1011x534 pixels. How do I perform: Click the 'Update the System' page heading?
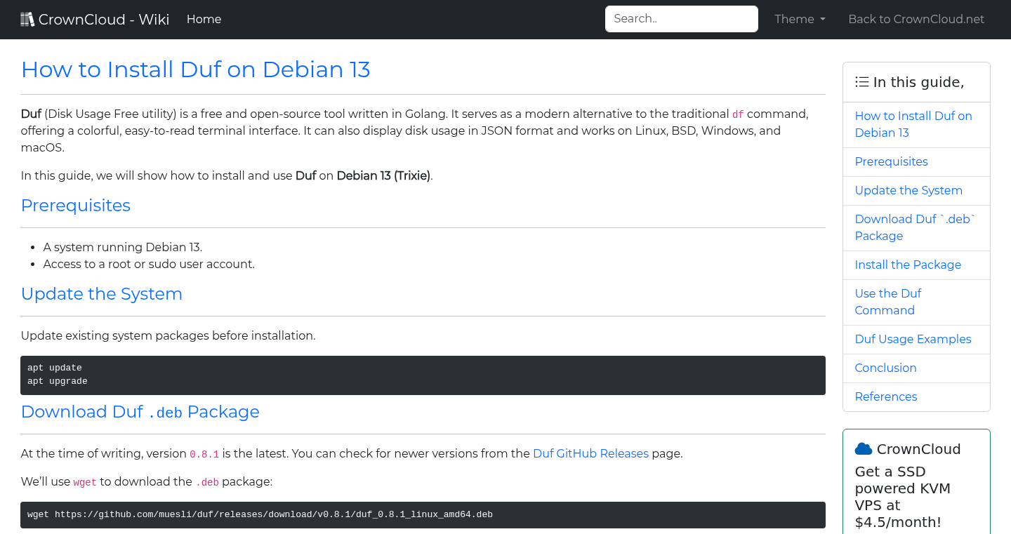point(101,294)
